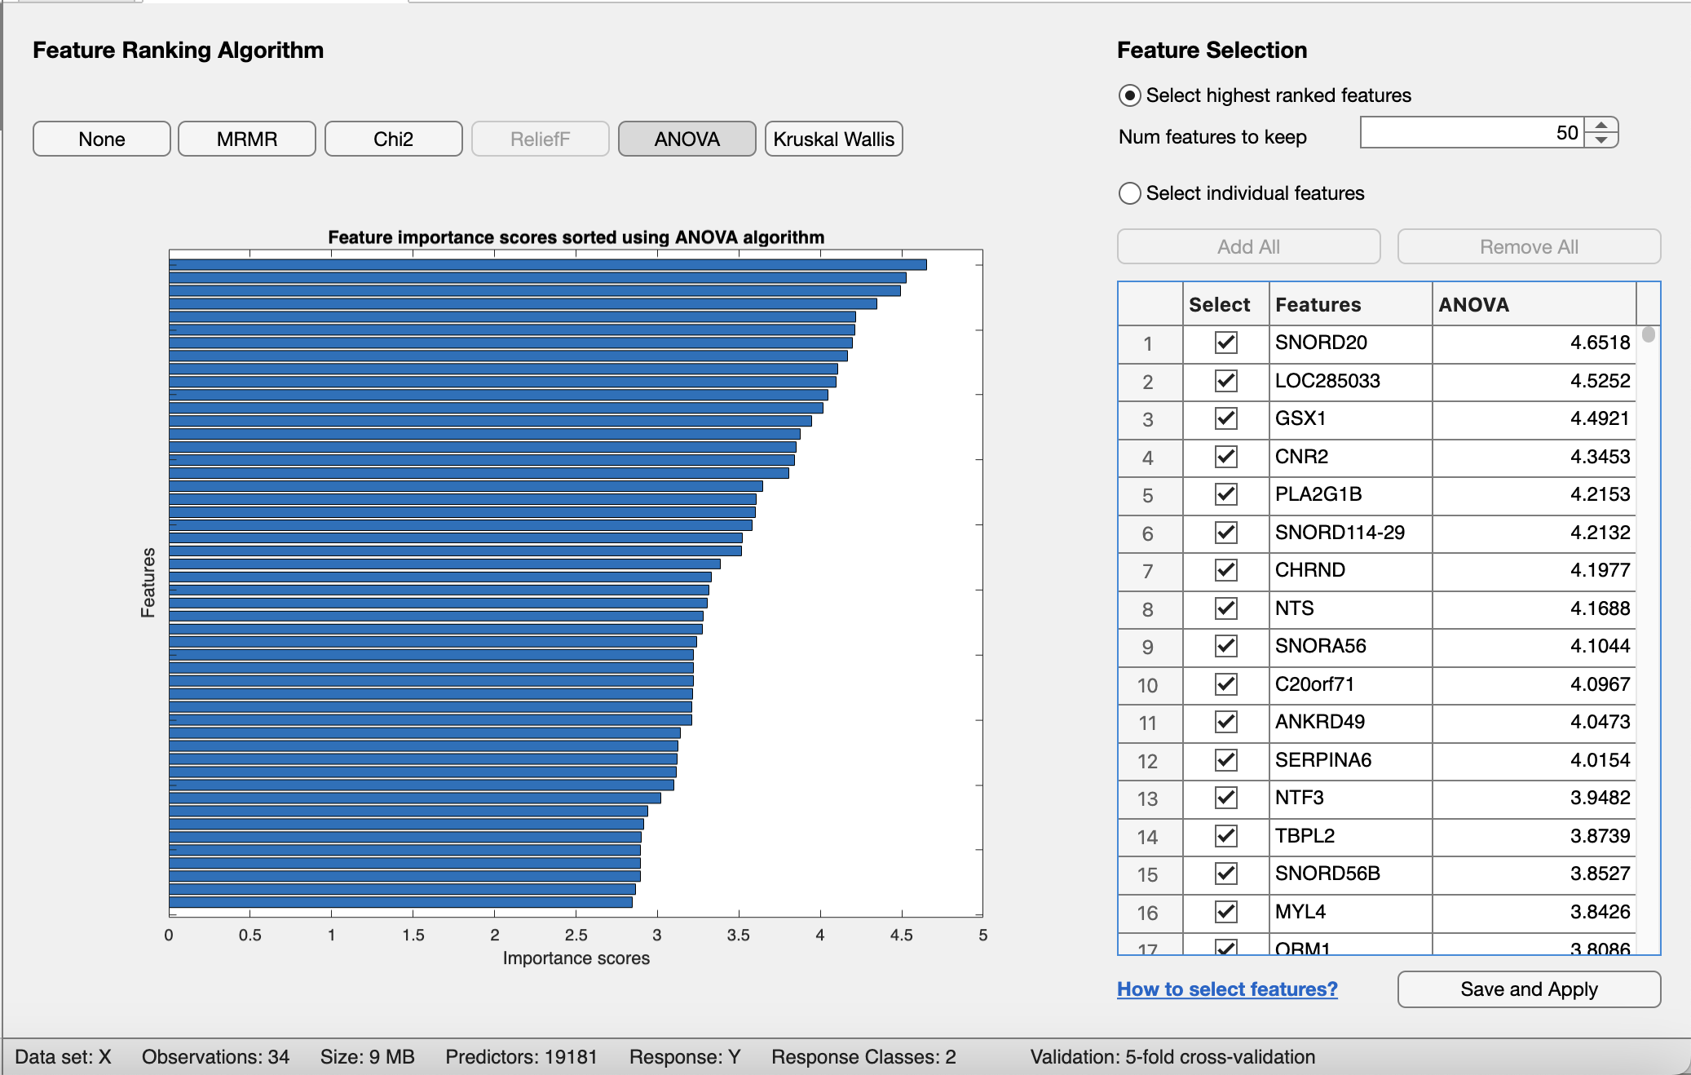The width and height of the screenshot is (1691, 1075).
Task: Switch to Kruskal Wallis ranking
Action: coord(833,139)
